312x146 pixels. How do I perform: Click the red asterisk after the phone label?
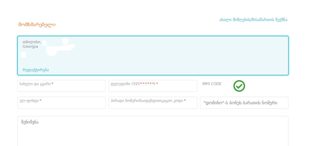point(157,84)
